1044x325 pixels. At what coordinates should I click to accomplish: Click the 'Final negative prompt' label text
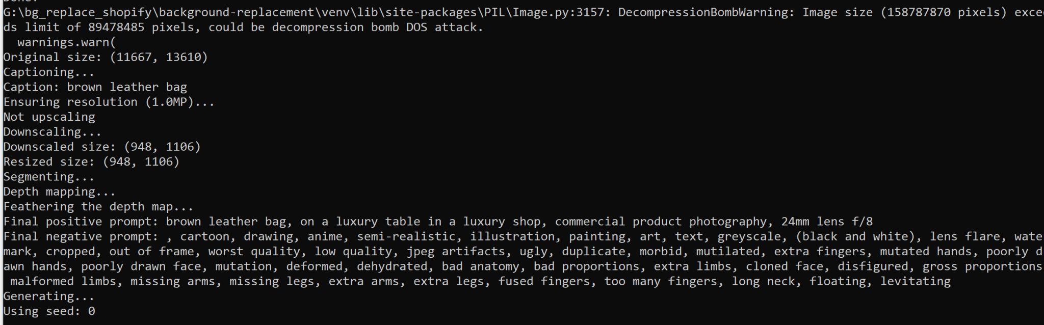pyautogui.click(x=81, y=236)
